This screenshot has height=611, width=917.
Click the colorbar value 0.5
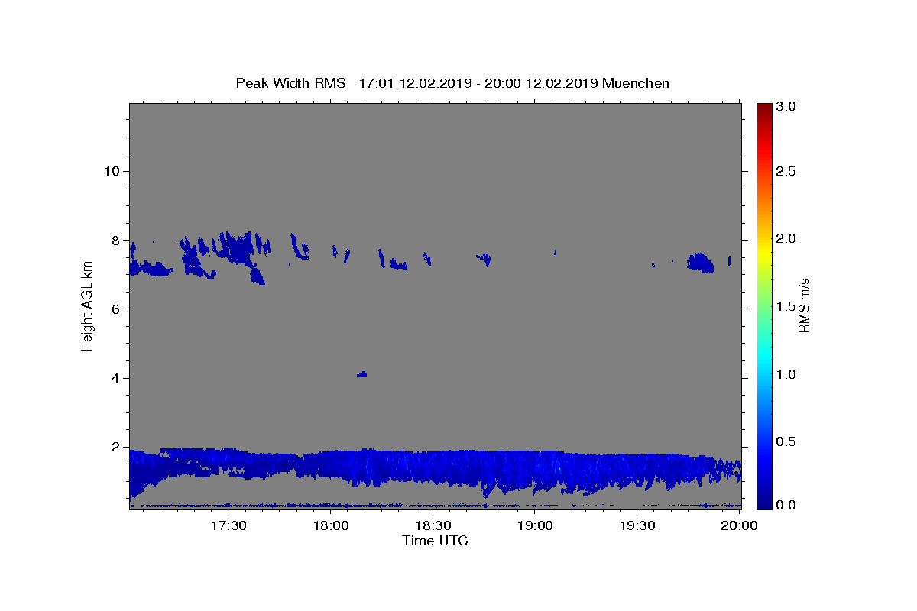[x=787, y=441]
